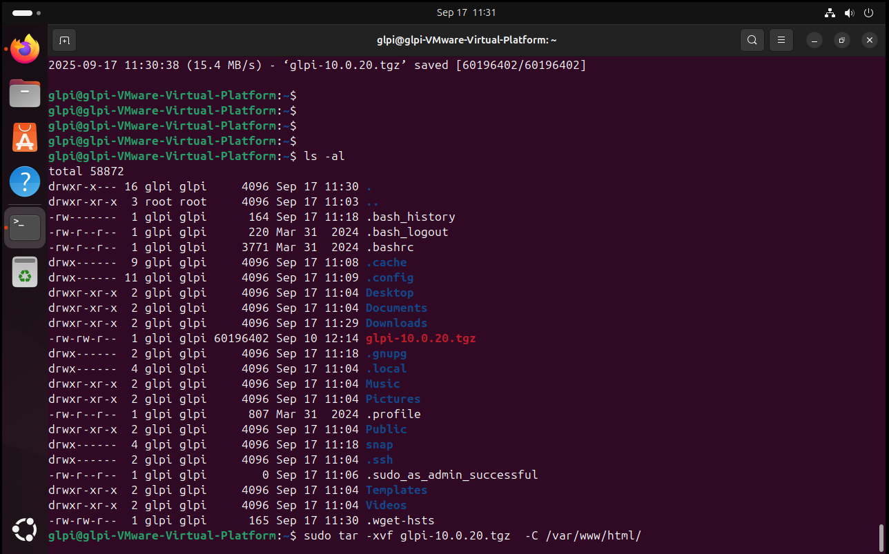
Task: Open the terminal hamburger menu
Action: point(781,40)
